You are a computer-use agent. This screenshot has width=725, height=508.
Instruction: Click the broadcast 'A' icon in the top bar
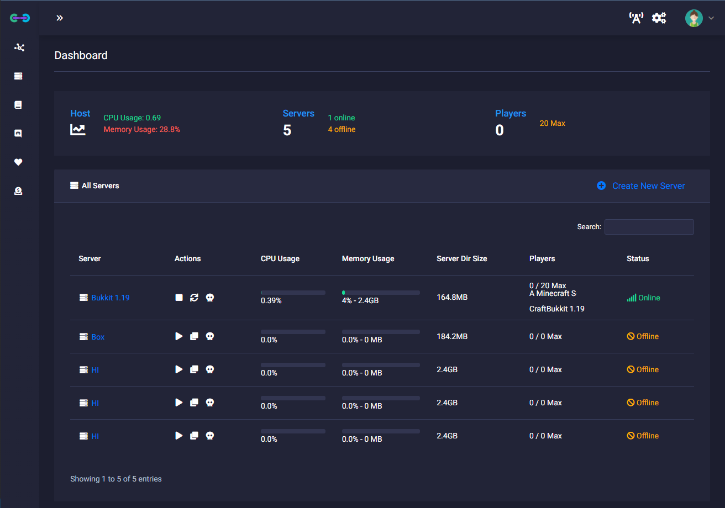[636, 18]
